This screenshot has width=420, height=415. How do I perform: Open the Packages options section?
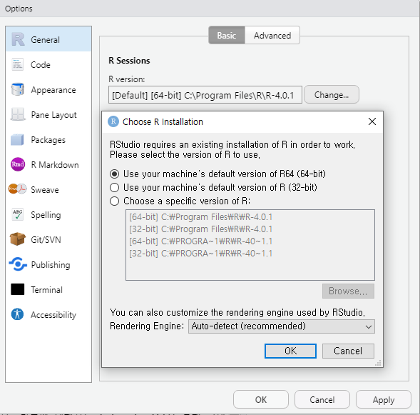click(48, 139)
